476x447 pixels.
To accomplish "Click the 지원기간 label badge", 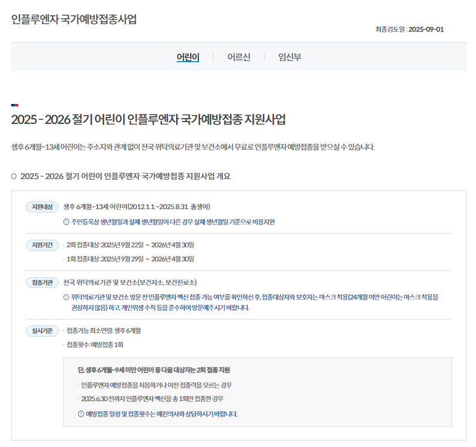I will coord(42,244).
